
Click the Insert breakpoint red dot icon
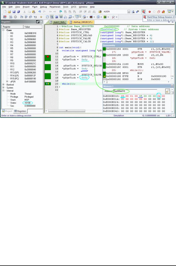pos(149,12)
